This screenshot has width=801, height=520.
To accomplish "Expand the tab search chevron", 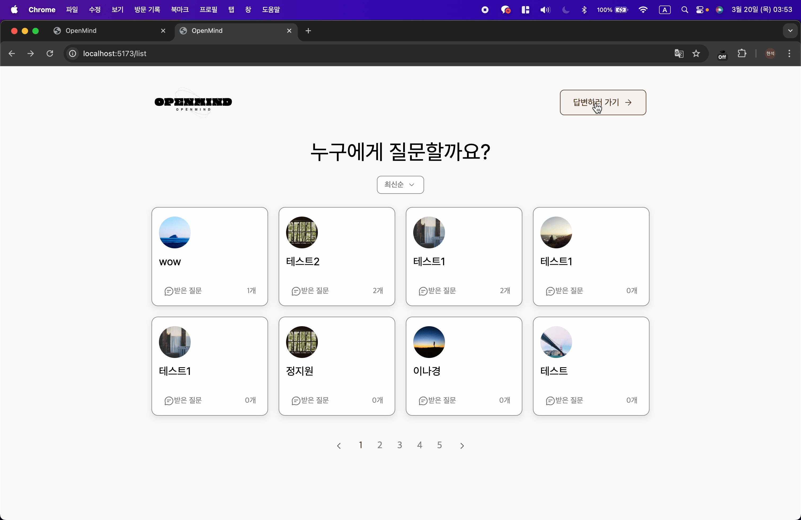I will pyautogui.click(x=790, y=31).
